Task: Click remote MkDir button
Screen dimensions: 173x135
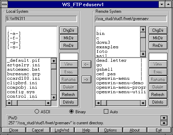Action: [x=158, y=38]
